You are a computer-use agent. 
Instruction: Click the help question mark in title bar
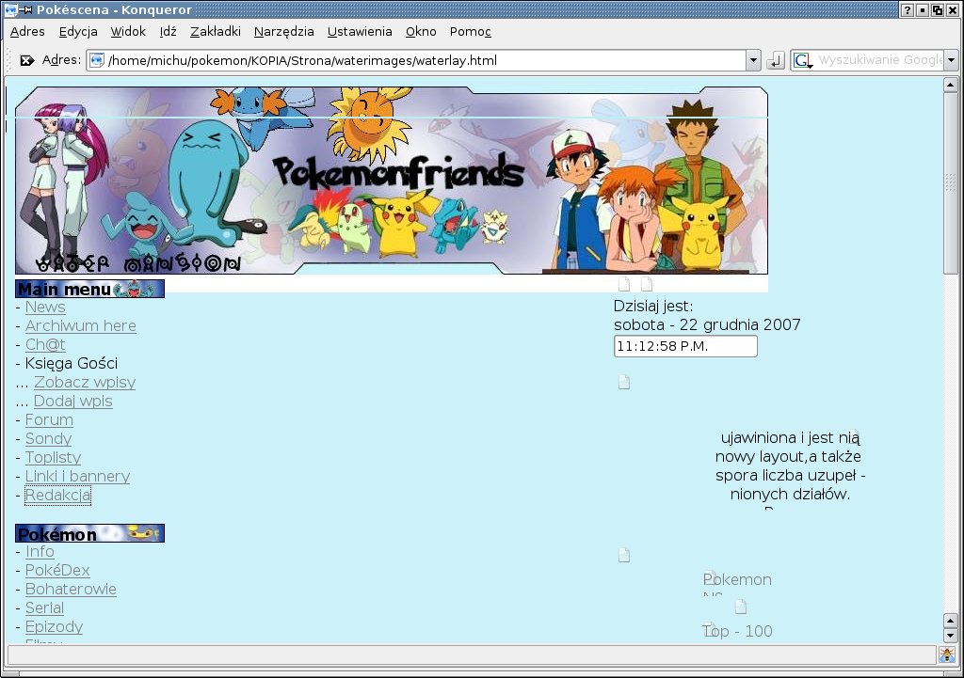[907, 9]
